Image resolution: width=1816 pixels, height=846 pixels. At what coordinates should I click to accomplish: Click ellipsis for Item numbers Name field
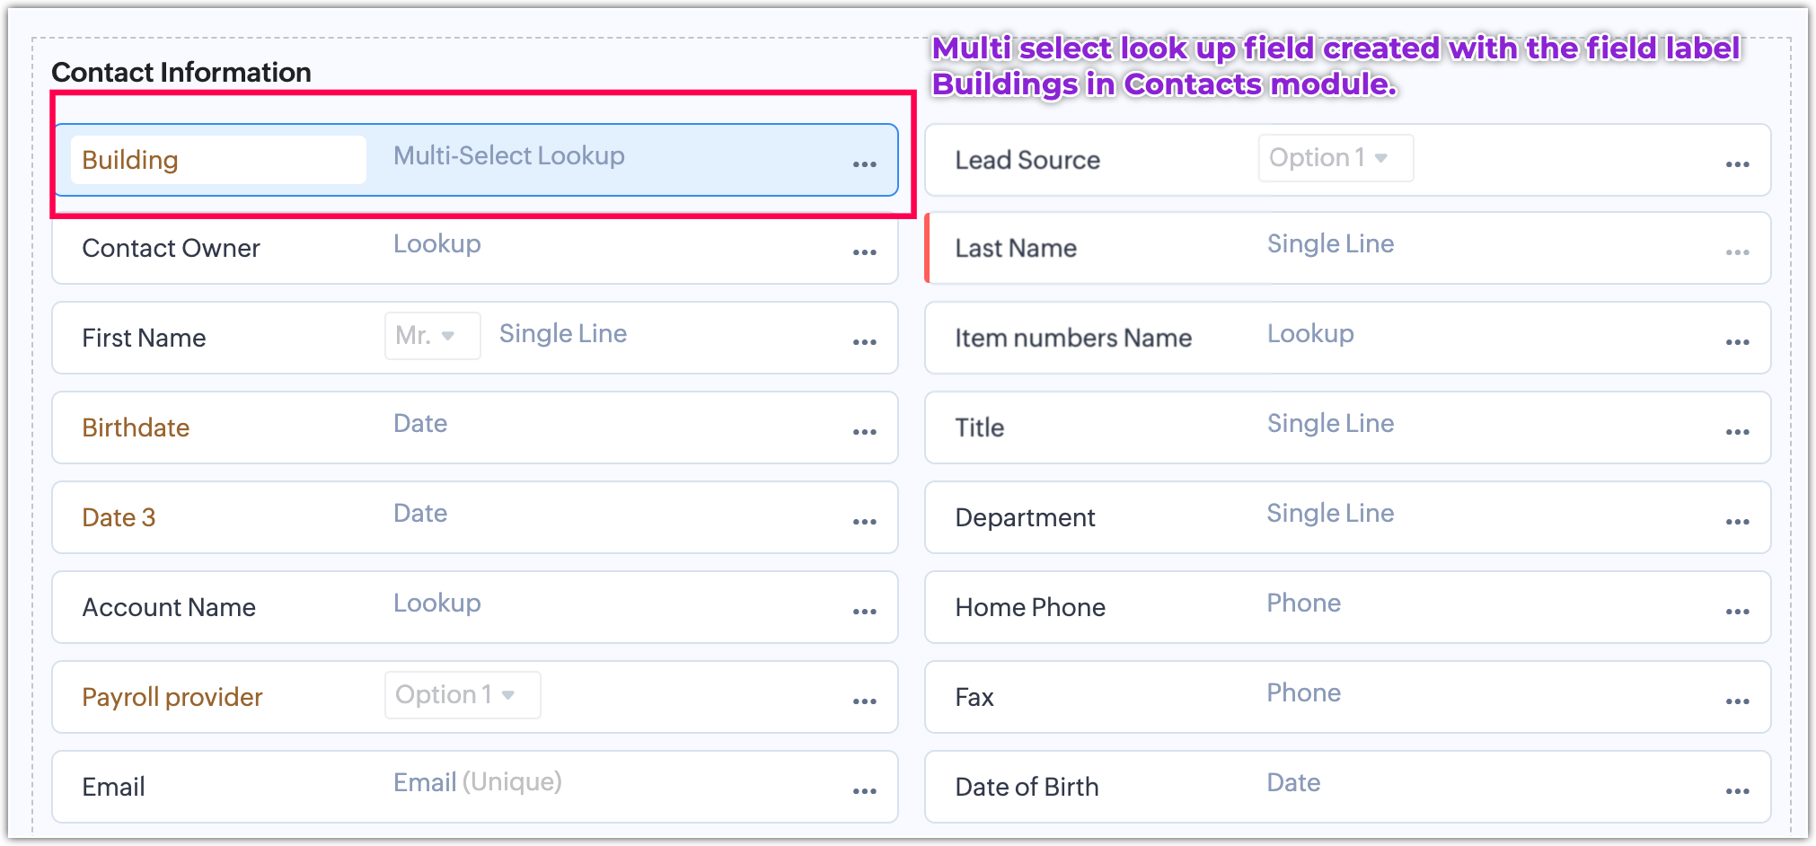click(x=1737, y=342)
